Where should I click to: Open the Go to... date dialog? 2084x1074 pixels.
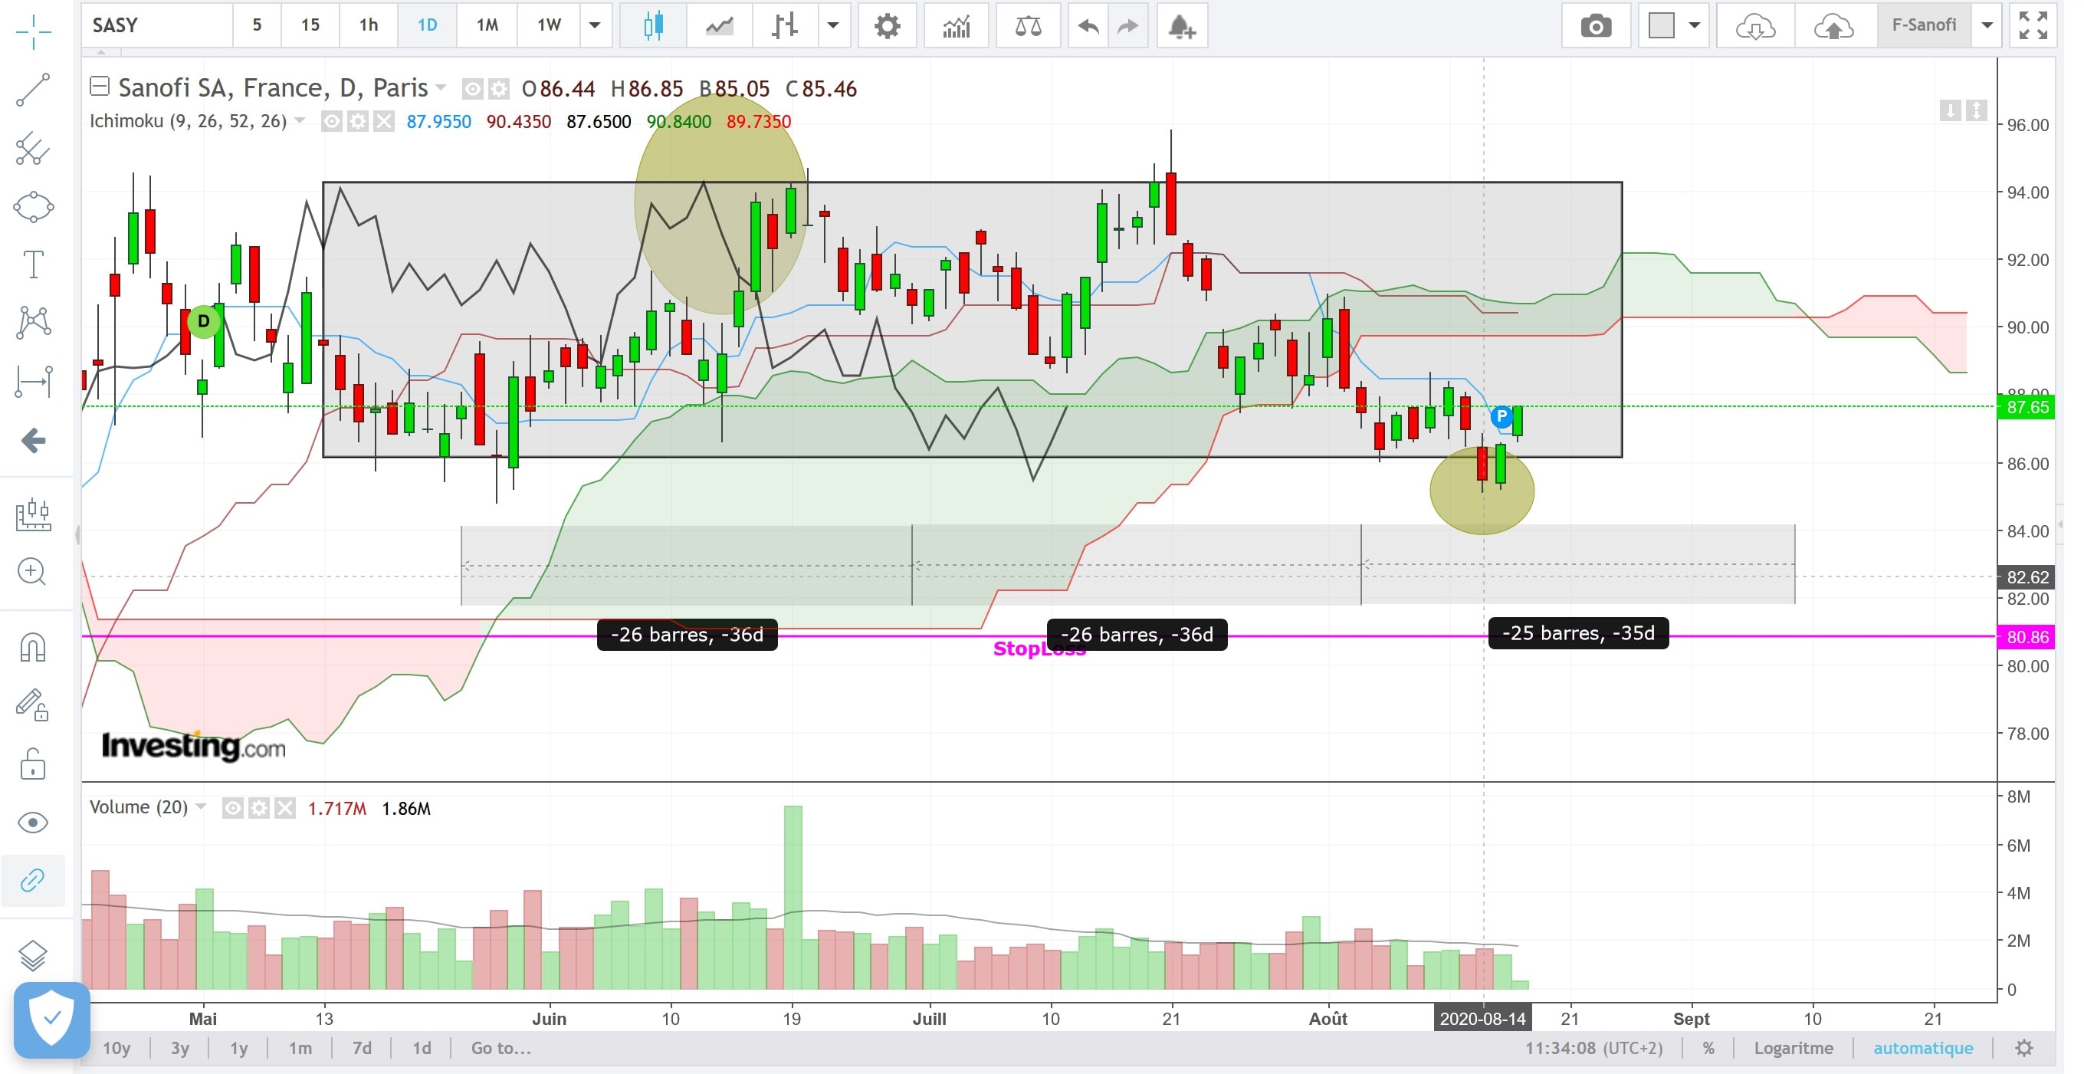pos(501,1049)
